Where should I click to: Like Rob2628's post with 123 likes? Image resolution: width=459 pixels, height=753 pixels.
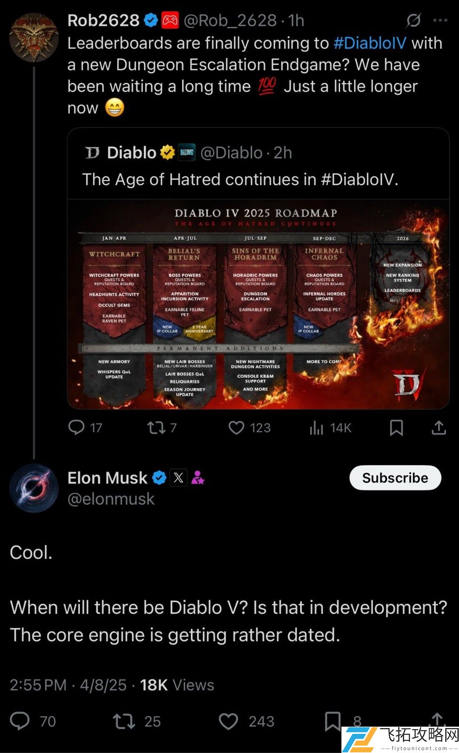pos(249,428)
